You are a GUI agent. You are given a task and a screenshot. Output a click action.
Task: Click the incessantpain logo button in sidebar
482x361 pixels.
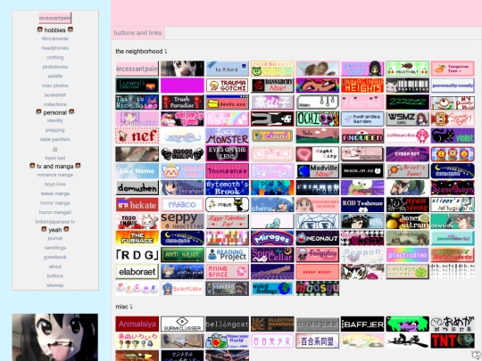[x=55, y=18]
